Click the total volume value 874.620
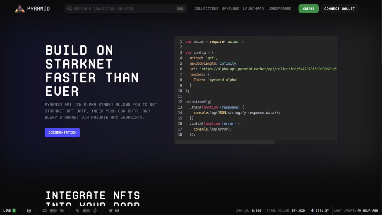The width and height of the screenshot is (382, 215). pyautogui.click(x=298, y=211)
